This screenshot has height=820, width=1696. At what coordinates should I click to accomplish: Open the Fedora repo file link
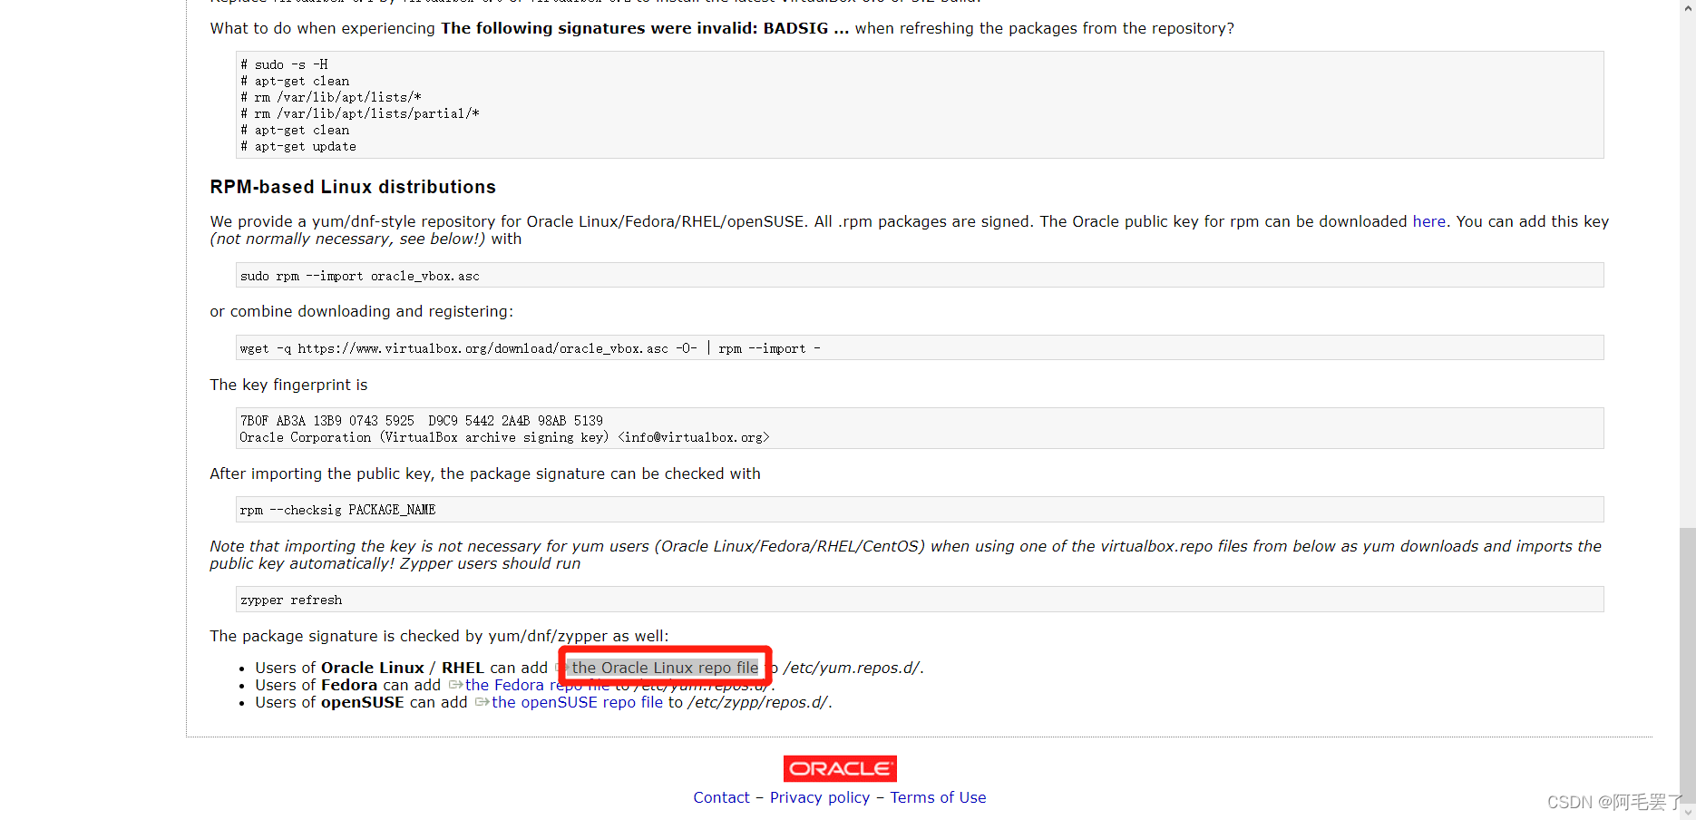click(537, 685)
